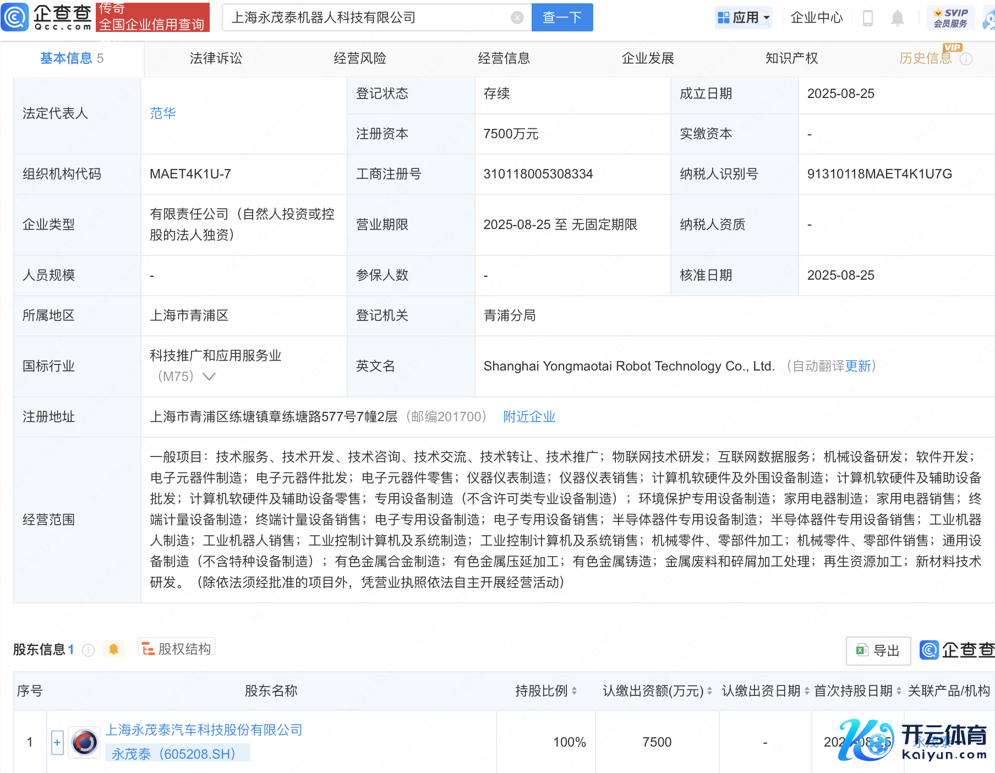Expand the 国标行业 M75 chevron
The height and width of the screenshot is (773, 995).
click(209, 377)
